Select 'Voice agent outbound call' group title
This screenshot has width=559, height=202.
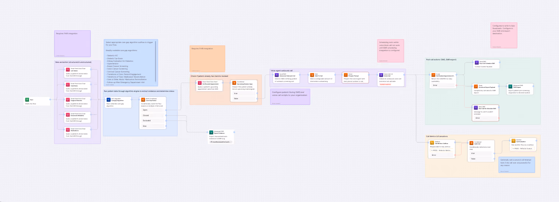(282, 70)
